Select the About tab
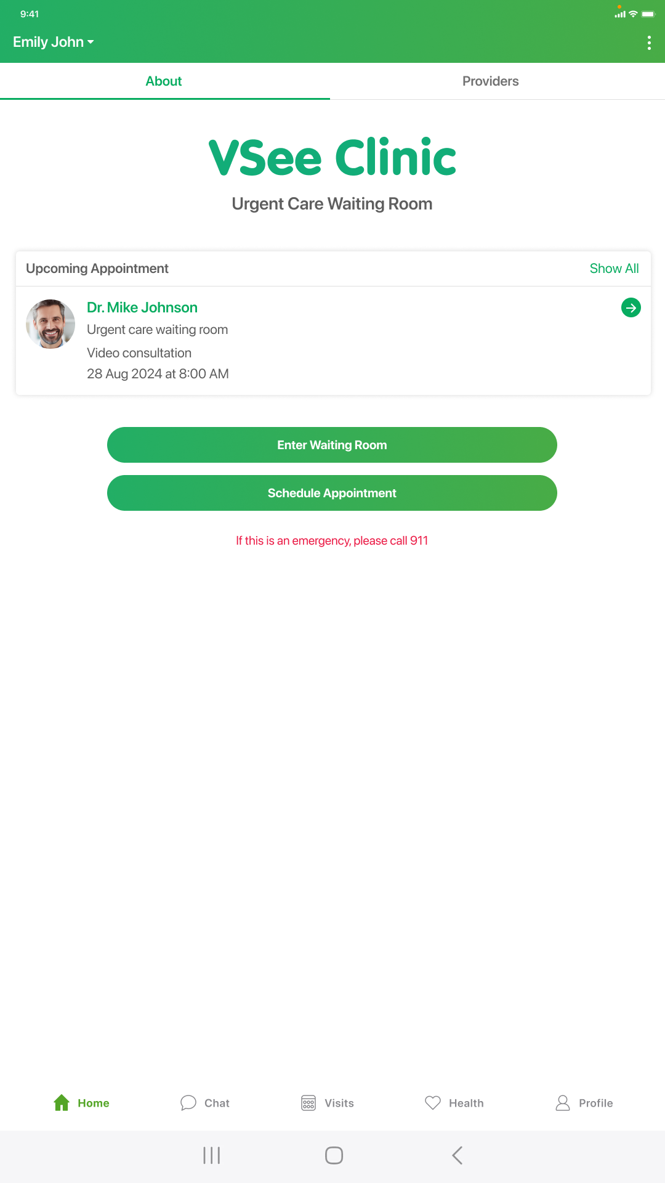 [x=164, y=81]
